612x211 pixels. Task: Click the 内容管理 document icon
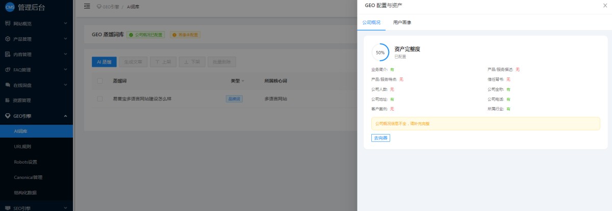(8, 54)
